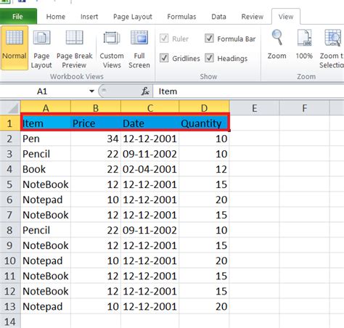Viewport: 344px width, 328px height.
Task: Click the Item header cell
Action: [46, 123]
